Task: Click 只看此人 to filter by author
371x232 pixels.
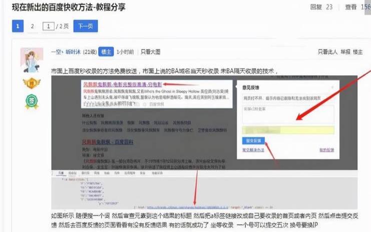Action: coord(328,52)
